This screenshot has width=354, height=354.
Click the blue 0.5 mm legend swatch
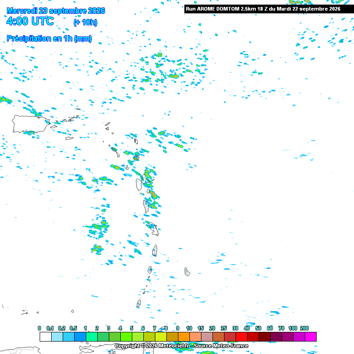[80, 336]
